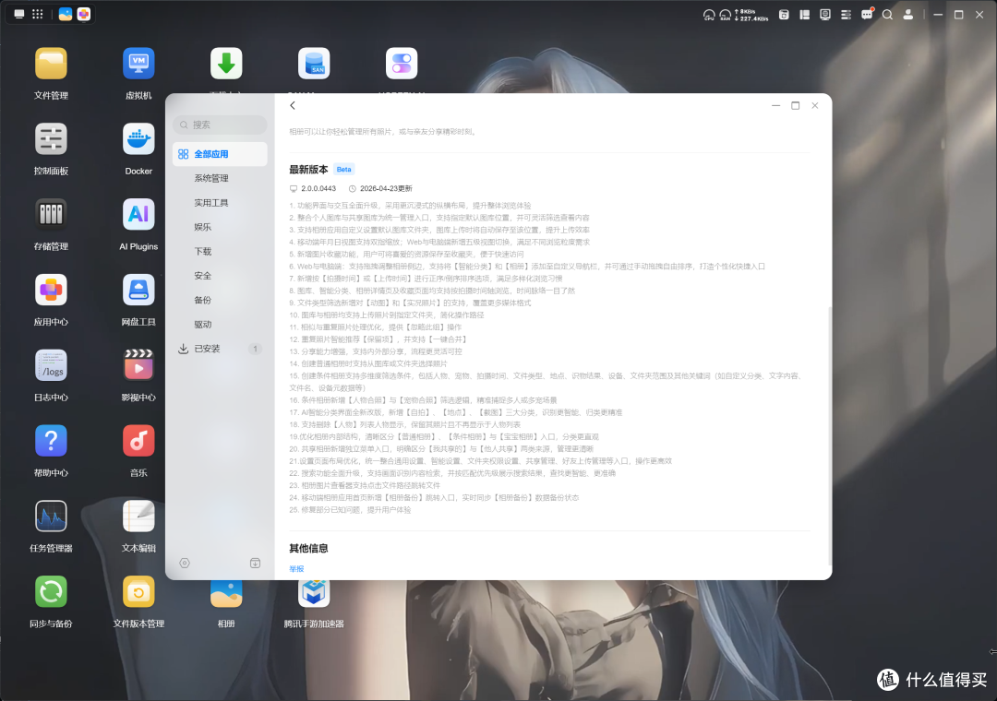Go back with the arrow in App Center
This screenshot has height=701, width=997.
coord(293,105)
